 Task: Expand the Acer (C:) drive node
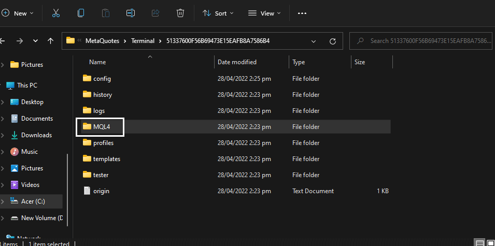tap(3, 201)
